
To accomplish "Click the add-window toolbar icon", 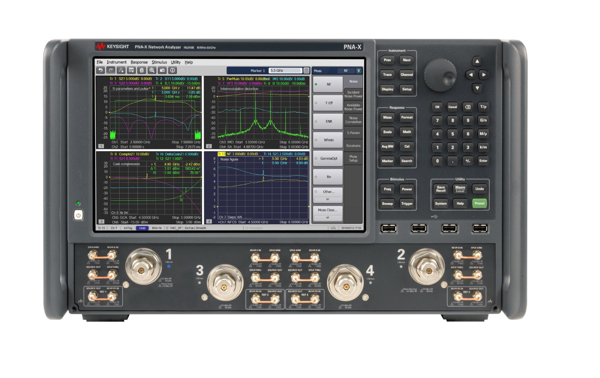I will coord(132,70).
